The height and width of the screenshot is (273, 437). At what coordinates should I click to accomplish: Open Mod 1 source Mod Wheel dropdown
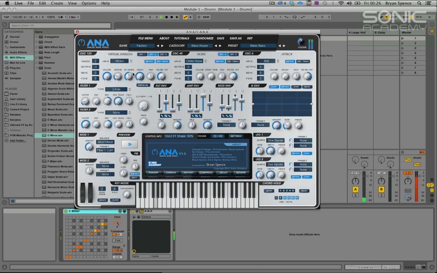pyautogui.click(x=105, y=142)
